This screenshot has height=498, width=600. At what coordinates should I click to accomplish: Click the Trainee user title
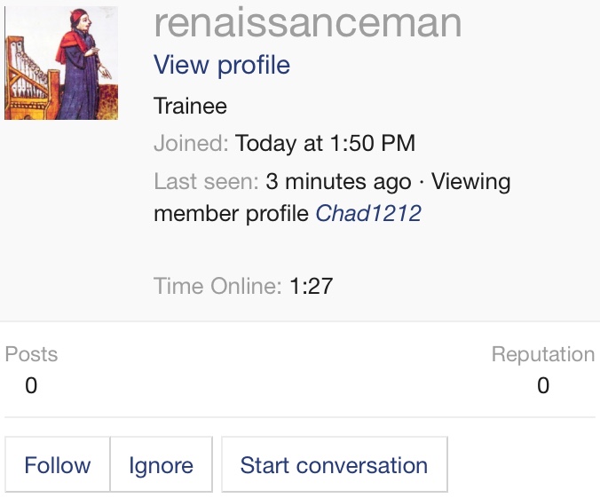[190, 107]
